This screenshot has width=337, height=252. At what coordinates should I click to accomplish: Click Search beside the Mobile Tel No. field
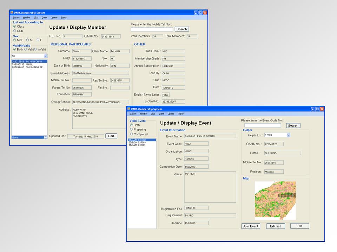[x=181, y=29]
